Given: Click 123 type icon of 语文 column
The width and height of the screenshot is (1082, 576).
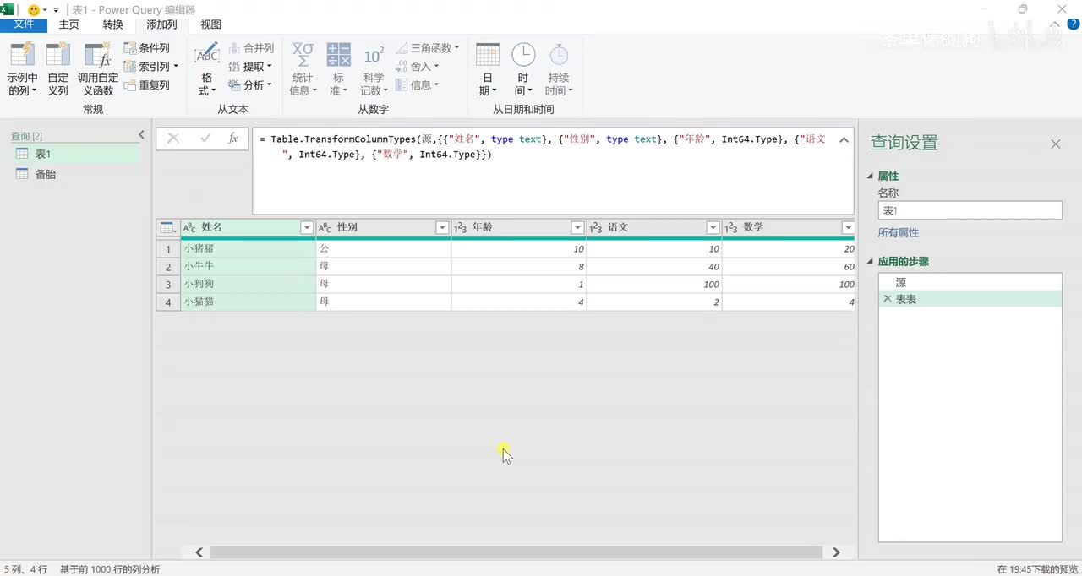Looking at the screenshot, I should [596, 228].
